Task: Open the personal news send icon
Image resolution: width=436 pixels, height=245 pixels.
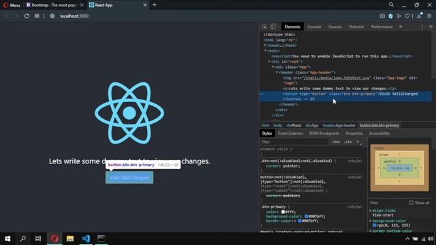Action: (399, 16)
